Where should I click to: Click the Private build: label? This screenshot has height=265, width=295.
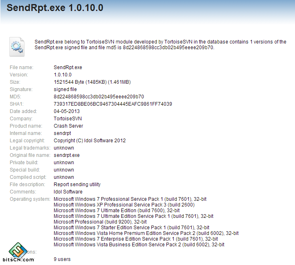(x=24, y=163)
